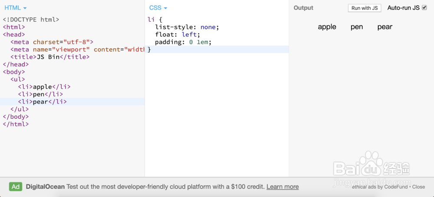Viewport: 434px width, 197px height.
Task: Click the 'list-style: none;' CSS line
Action: [187, 27]
